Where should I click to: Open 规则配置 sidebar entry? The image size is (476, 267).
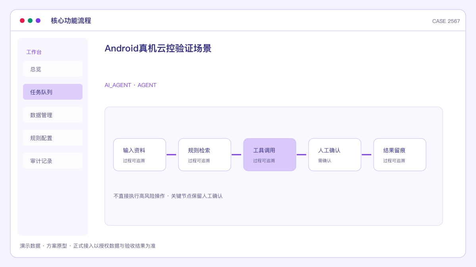[x=53, y=138]
